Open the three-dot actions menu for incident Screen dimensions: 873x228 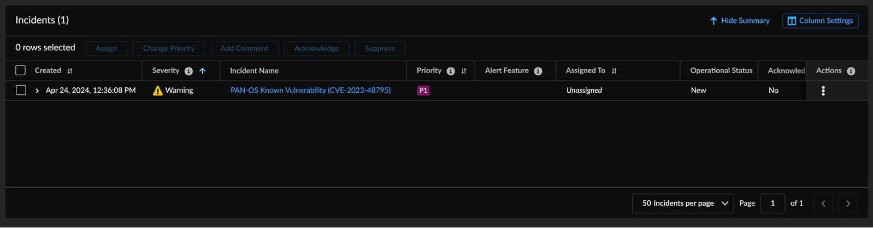pyautogui.click(x=823, y=91)
